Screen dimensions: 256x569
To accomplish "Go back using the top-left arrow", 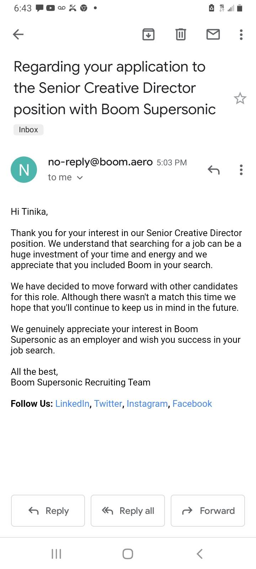I will pyautogui.click(x=18, y=34).
